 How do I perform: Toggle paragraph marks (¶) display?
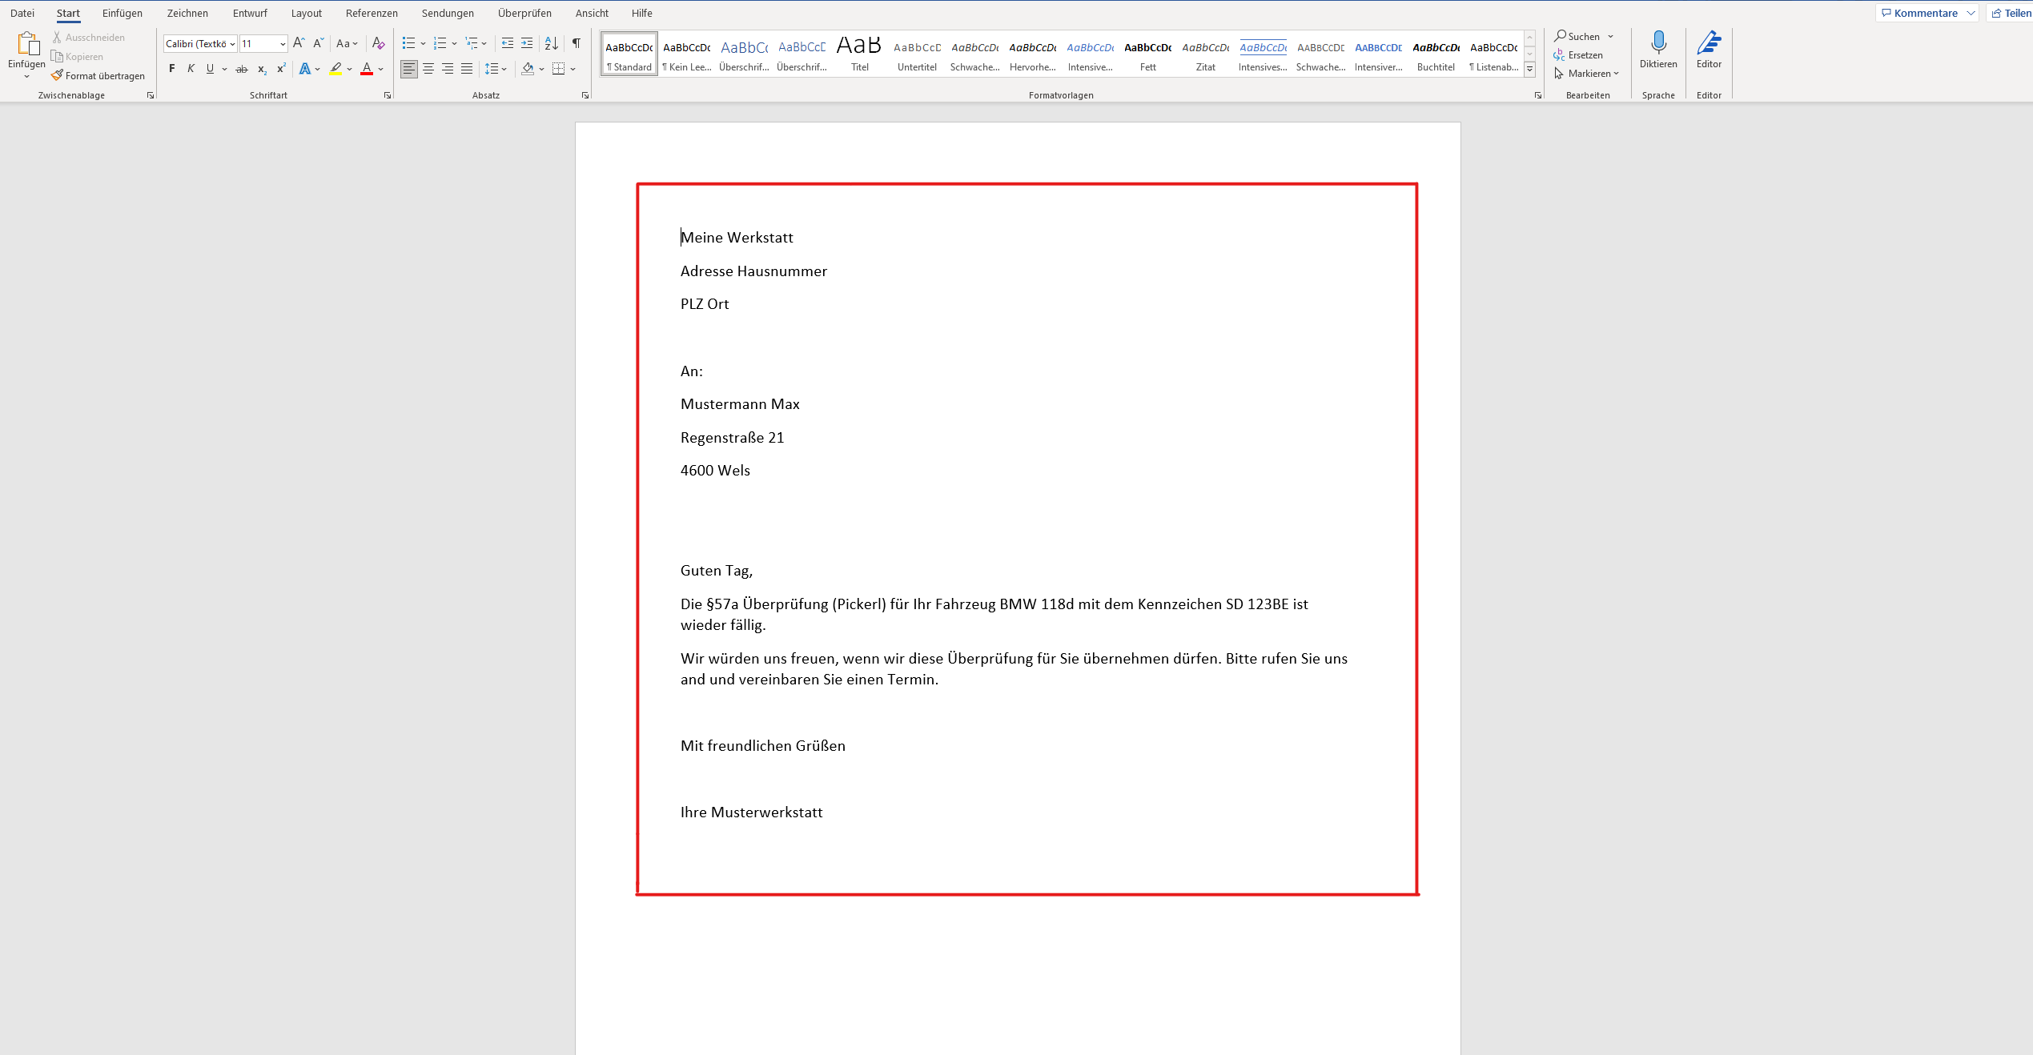[577, 43]
